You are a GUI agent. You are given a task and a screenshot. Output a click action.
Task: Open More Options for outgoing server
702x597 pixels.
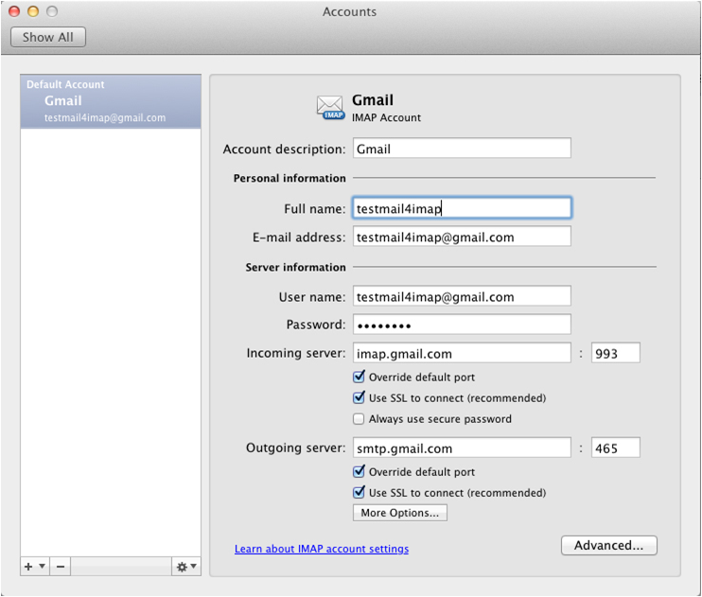(400, 513)
